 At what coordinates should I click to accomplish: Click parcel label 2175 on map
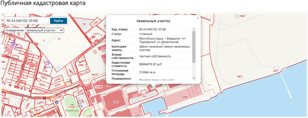(135, 95)
